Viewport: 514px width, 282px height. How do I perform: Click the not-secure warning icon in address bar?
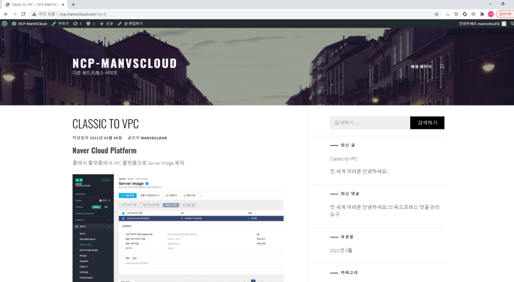34,14
